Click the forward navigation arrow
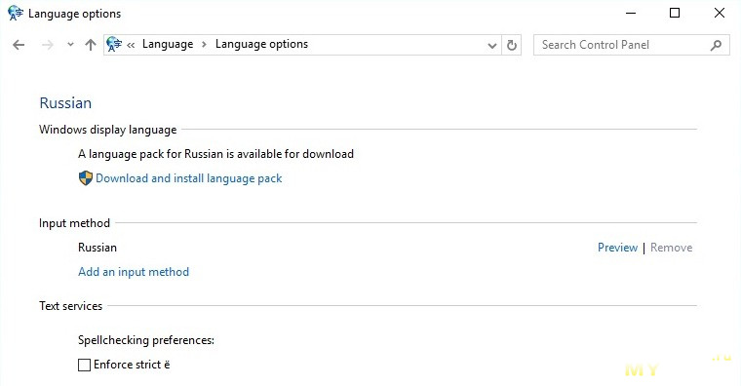This screenshot has width=741, height=386. pos(47,45)
